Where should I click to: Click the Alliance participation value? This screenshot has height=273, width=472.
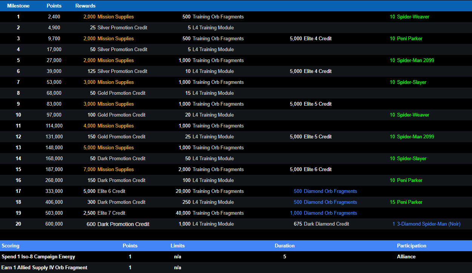pyautogui.click(x=406, y=257)
